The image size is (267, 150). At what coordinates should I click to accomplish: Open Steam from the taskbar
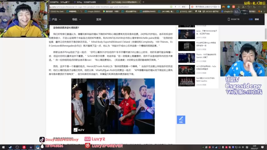click(10, 147)
